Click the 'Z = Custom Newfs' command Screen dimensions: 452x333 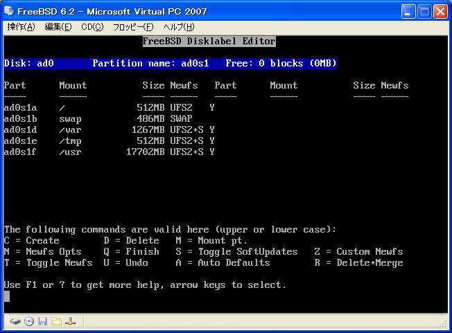pyautogui.click(x=358, y=251)
